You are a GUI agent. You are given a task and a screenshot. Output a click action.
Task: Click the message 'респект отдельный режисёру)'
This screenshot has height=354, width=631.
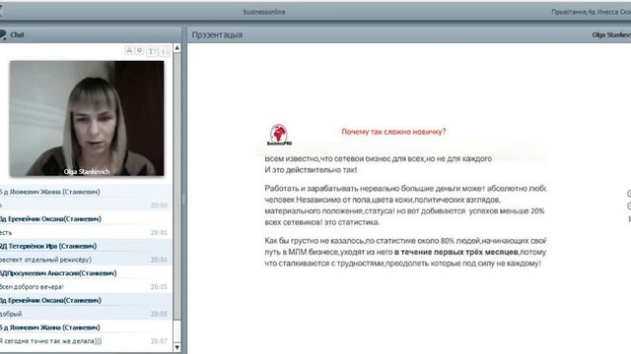coord(45,260)
